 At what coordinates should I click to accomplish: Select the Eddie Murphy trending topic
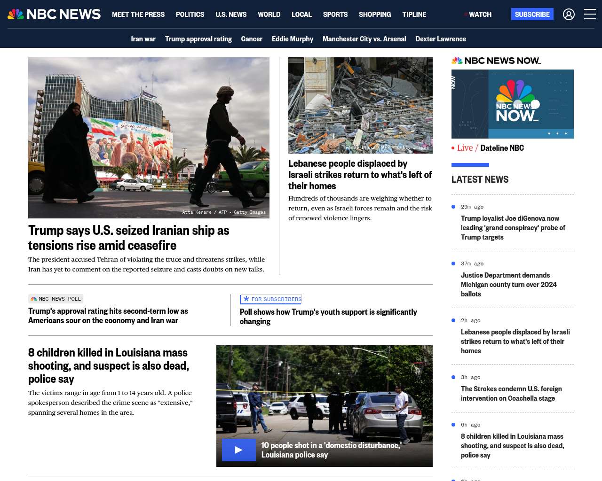point(292,39)
